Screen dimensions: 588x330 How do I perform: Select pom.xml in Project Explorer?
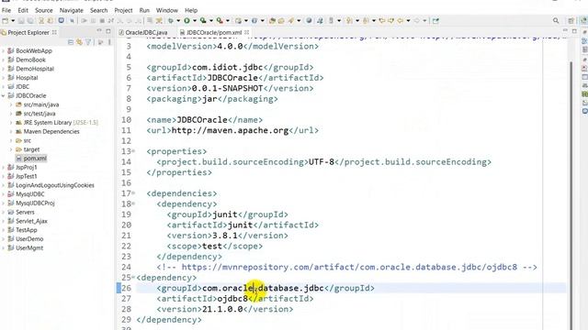tap(35, 159)
